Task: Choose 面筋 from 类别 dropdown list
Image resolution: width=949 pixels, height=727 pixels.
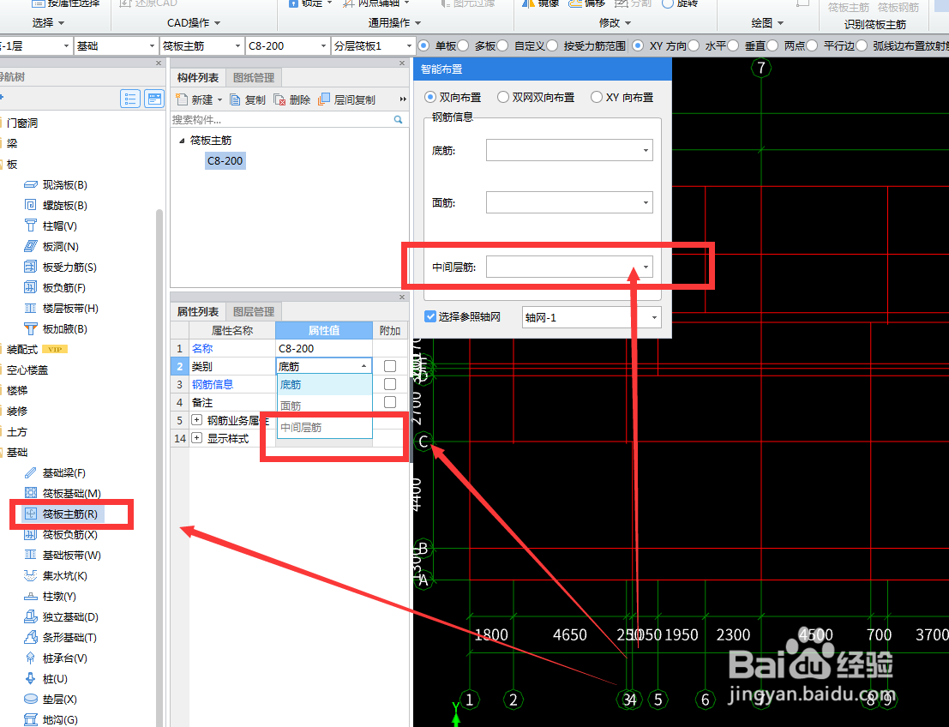Action: 324,406
